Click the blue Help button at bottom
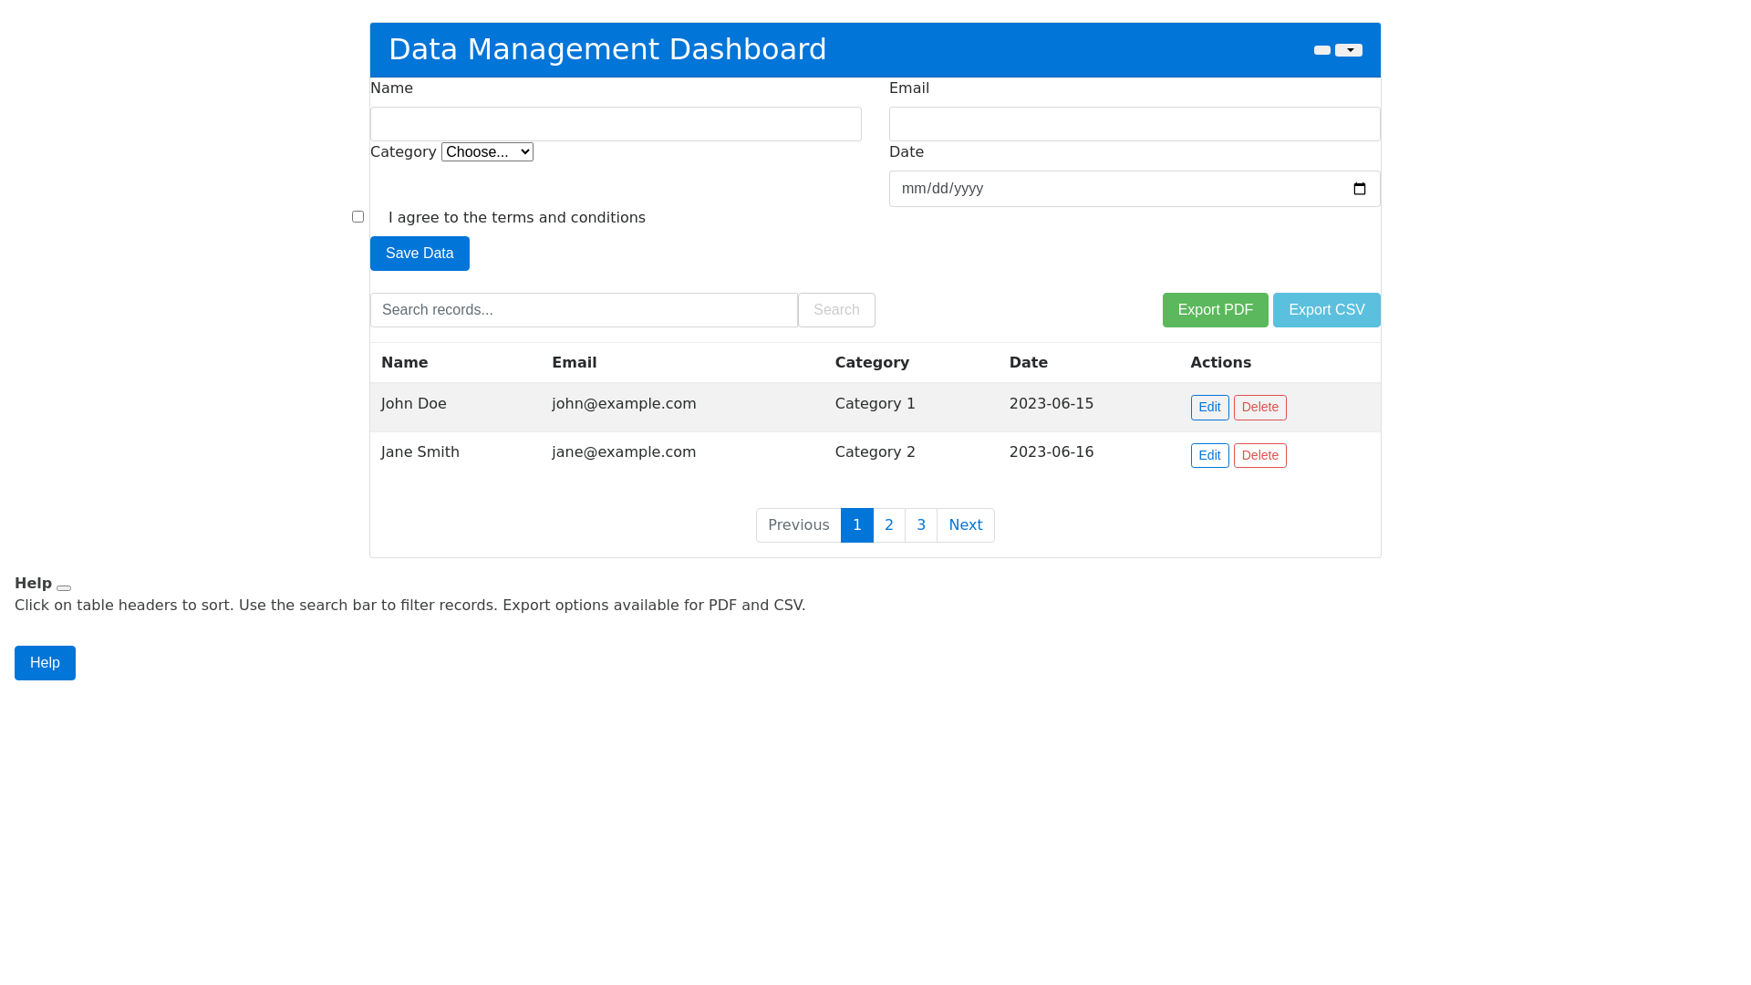The image size is (1751, 985). pyautogui.click(x=45, y=663)
